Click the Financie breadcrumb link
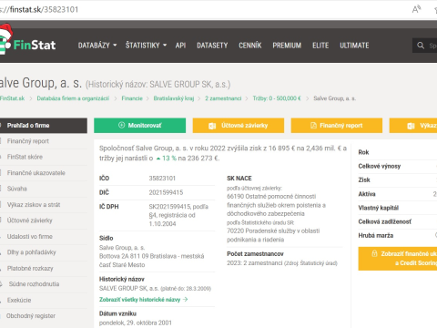 pyautogui.click(x=132, y=98)
